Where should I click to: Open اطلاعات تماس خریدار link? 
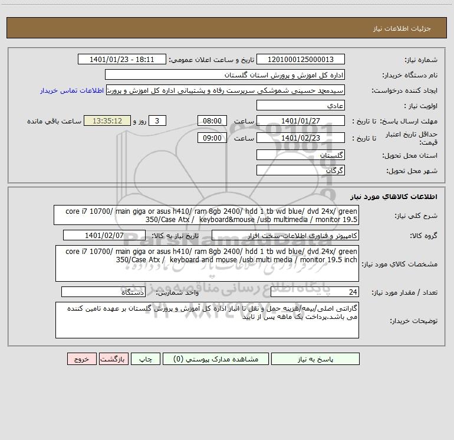(x=72, y=90)
